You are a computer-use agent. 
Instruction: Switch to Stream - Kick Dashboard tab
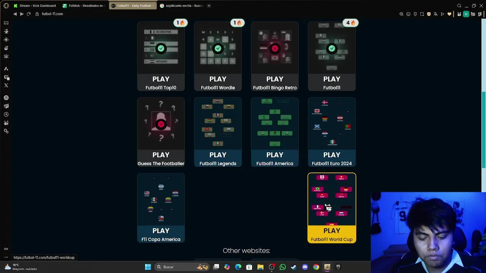click(x=35, y=6)
